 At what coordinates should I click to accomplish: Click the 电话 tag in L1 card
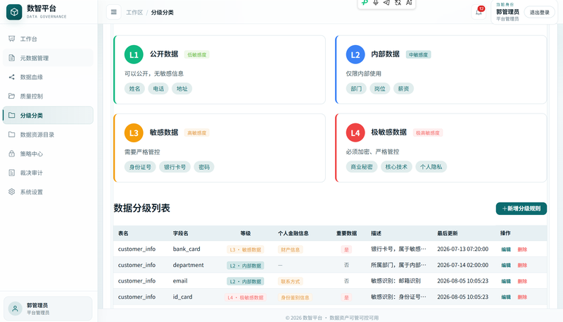tap(158, 89)
